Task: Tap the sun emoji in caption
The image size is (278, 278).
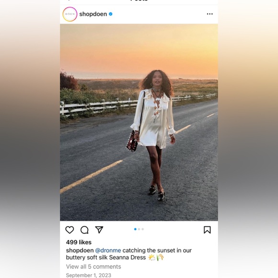Action: click(x=151, y=257)
